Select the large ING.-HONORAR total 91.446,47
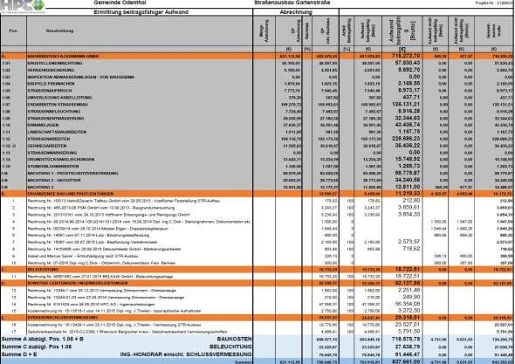The width and height of the screenshot is (515, 364). [x=408, y=354]
